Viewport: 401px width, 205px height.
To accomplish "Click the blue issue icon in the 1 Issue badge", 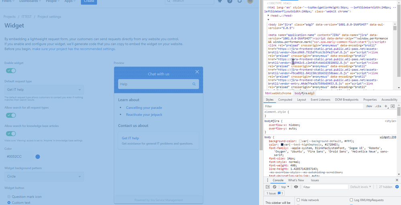I will (279, 193).
